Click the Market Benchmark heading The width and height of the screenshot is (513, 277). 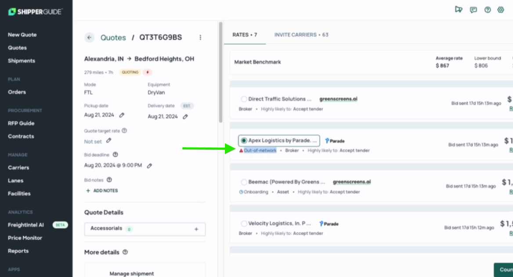pyautogui.click(x=257, y=62)
